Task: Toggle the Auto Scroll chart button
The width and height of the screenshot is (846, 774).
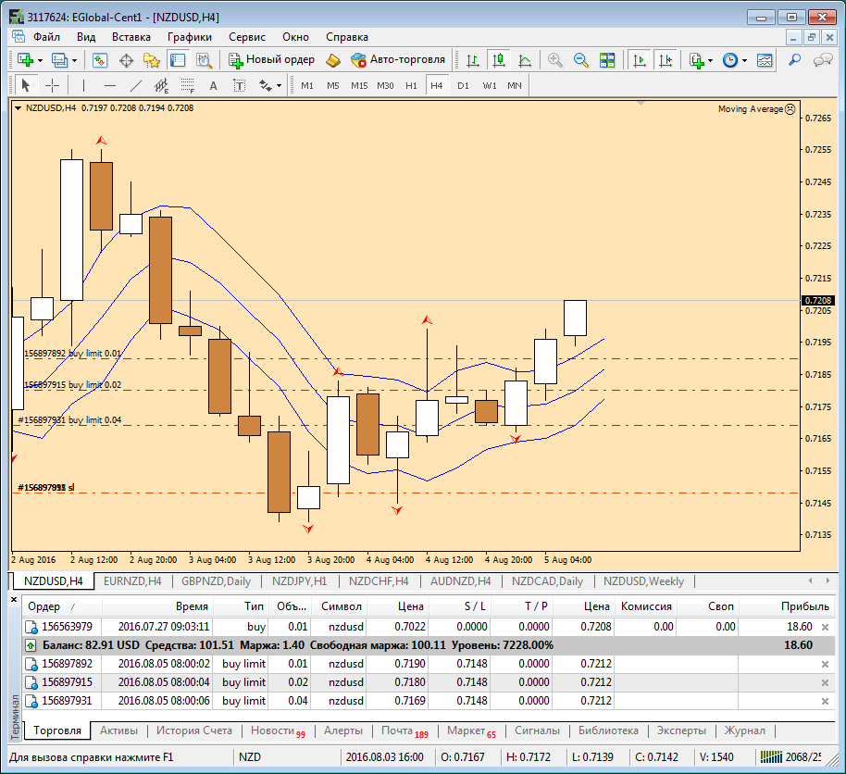Action: (639, 60)
